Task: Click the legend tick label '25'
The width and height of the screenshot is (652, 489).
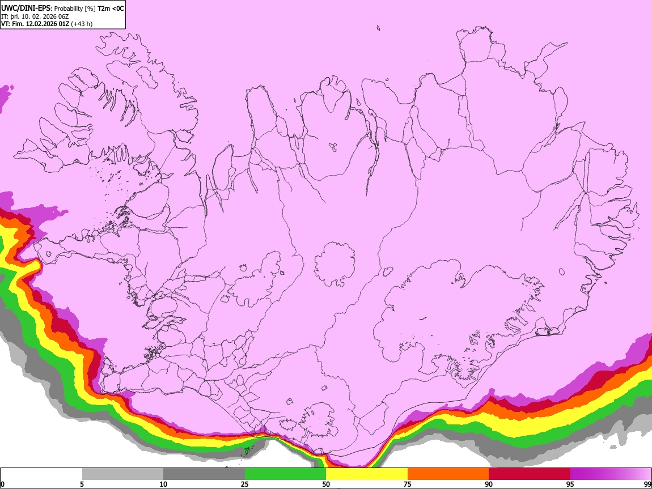Action: [245, 484]
